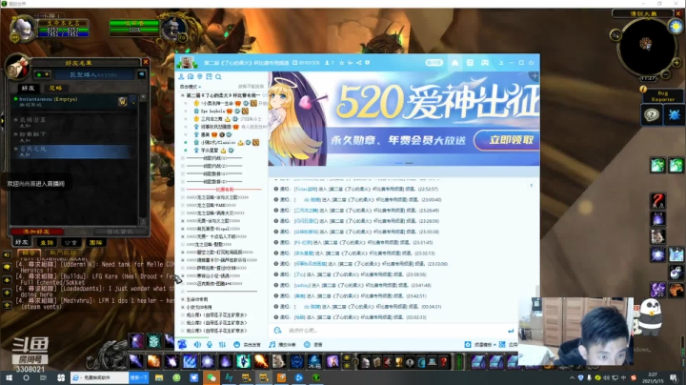Click the minimap tracking magnifier icon
Screen dimensions: 686x385
(616, 35)
